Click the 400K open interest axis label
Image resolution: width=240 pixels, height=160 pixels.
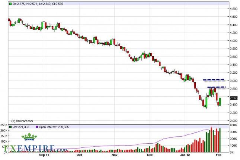coord(233,125)
